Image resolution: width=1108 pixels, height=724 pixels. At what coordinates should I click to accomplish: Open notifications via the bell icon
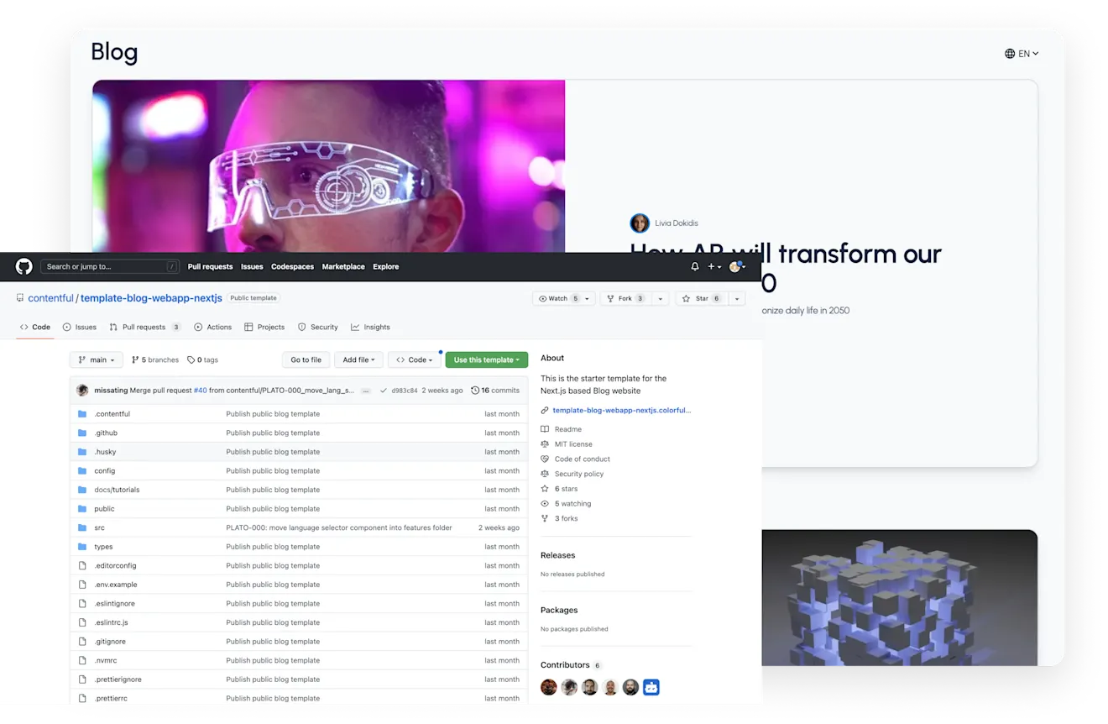(x=694, y=266)
